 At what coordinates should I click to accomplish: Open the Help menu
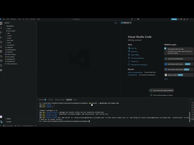coord(38,19)
